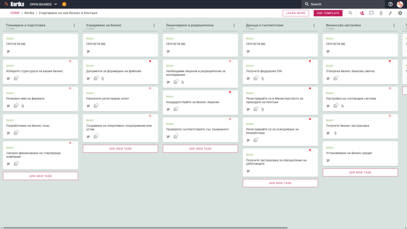Toggle star on Кандидатствайте за бизнес лицензи
The image size is (407, 229).
tap(230, 92)
